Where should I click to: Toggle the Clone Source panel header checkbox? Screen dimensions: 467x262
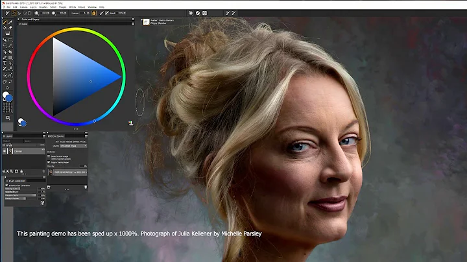(x=49, y=136)
